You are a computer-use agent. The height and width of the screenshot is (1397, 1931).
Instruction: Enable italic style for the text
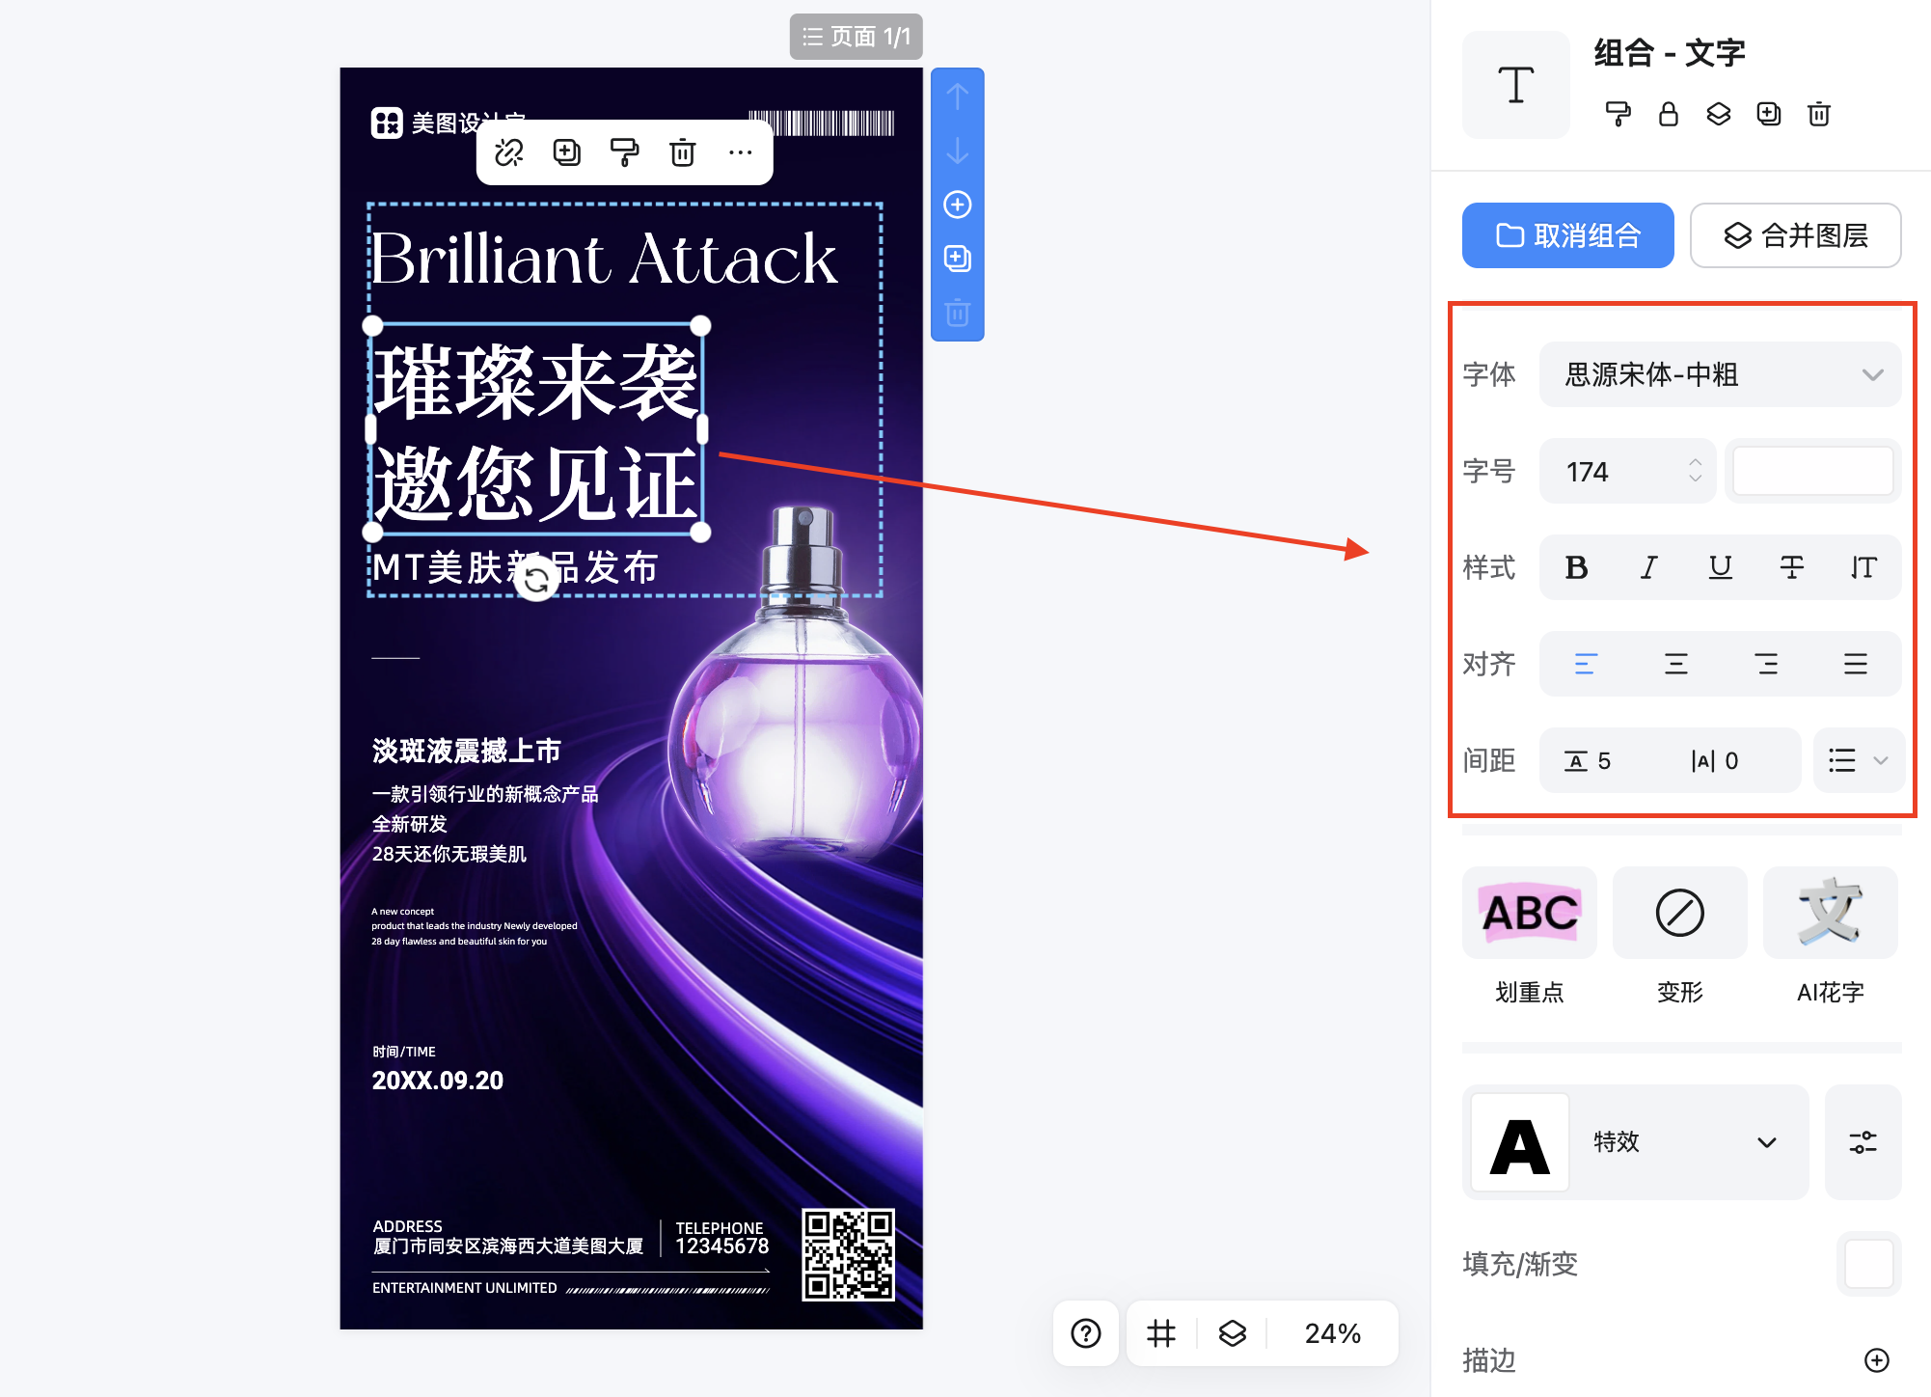[1648, 567]
